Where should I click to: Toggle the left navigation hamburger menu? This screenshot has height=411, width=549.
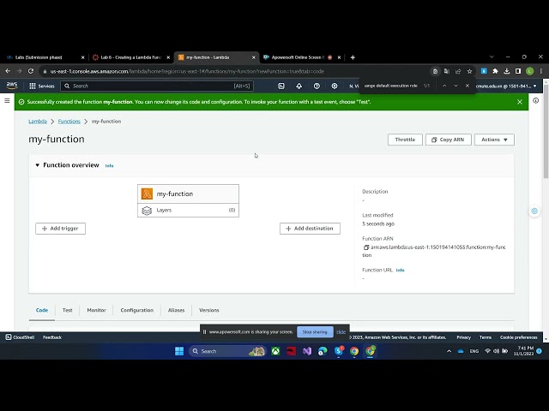(7, 101)
